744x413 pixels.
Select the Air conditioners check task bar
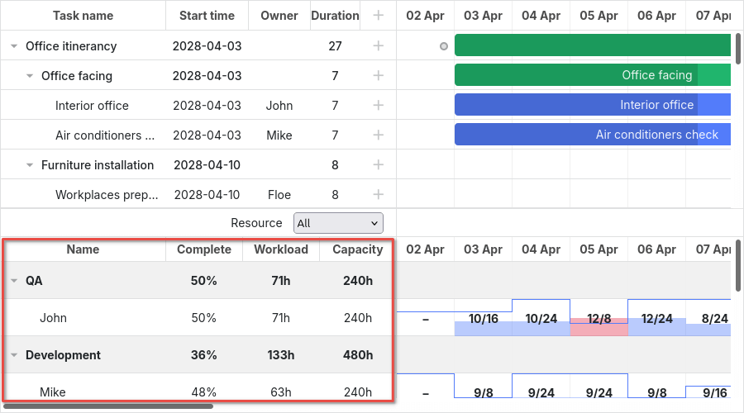(x=592, y=135)
